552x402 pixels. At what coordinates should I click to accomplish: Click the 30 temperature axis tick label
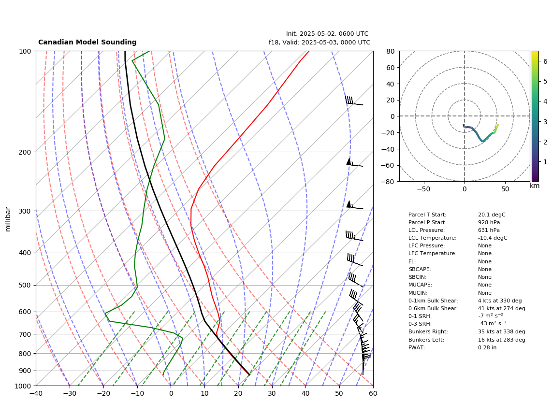pyautogui.click(x=272, y=393)
